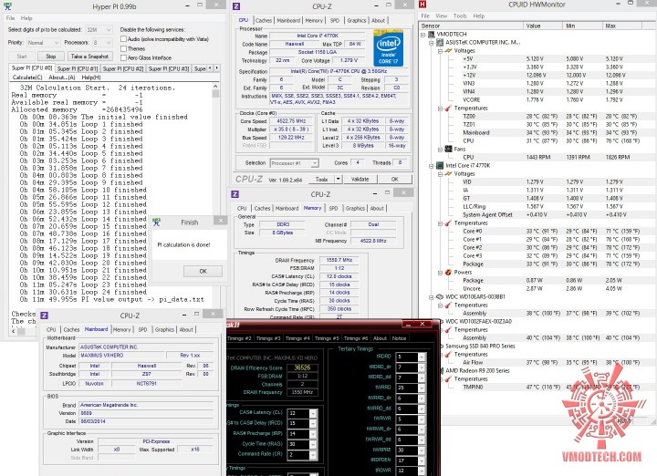
Task: Open the Caches tab in top CPU-Z window
Action: tap(263, 20)
